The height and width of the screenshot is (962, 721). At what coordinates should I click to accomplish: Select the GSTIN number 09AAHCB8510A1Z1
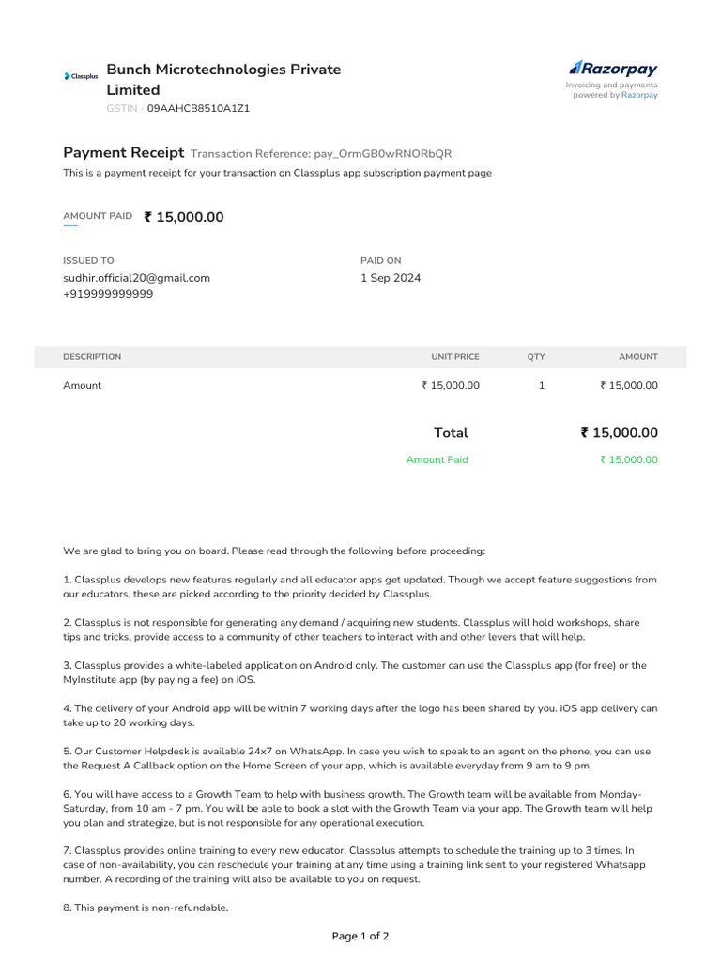click(198, 108)
